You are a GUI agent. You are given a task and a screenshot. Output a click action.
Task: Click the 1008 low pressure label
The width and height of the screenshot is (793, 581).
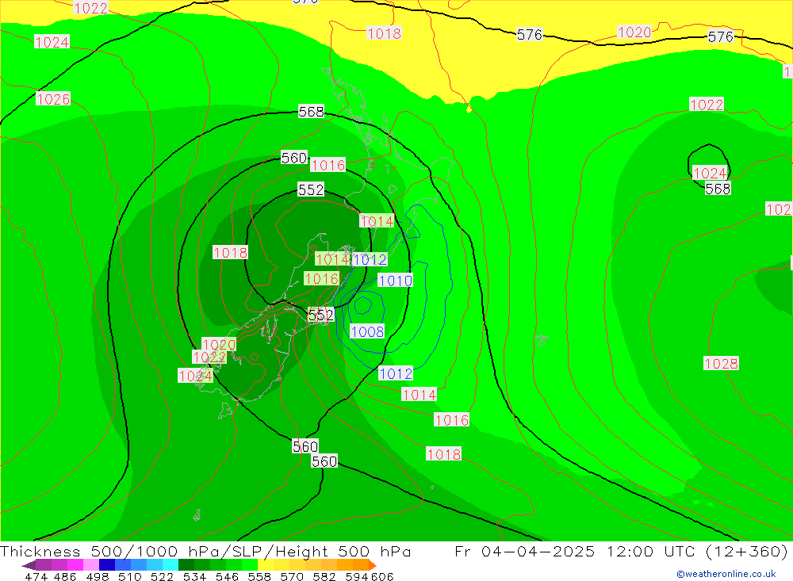tap(367, 331)
